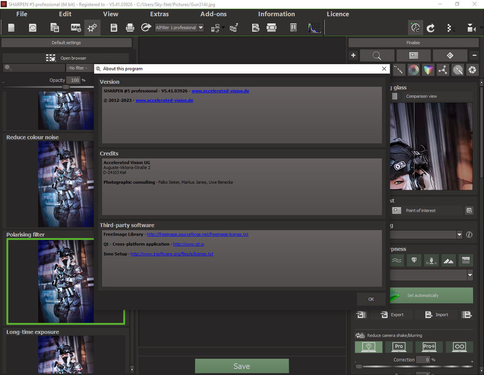
Task: Click the minus zoom-out button
Action: 475,55
